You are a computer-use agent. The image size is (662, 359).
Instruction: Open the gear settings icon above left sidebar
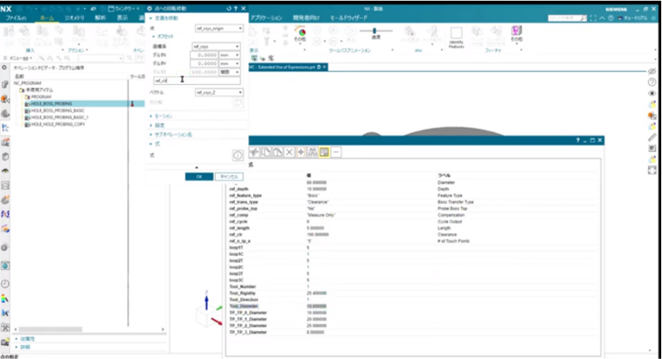coord(5,68)
